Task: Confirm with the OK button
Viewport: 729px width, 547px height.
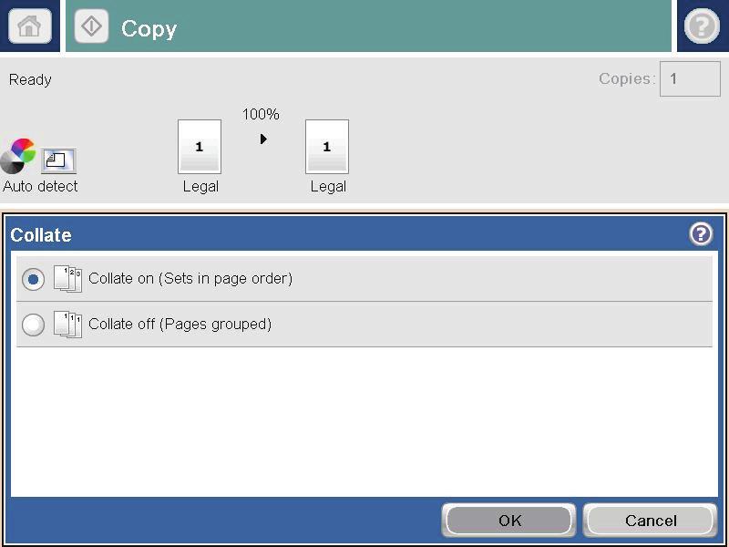Action: pyautogui.click(x=508, y=521)
